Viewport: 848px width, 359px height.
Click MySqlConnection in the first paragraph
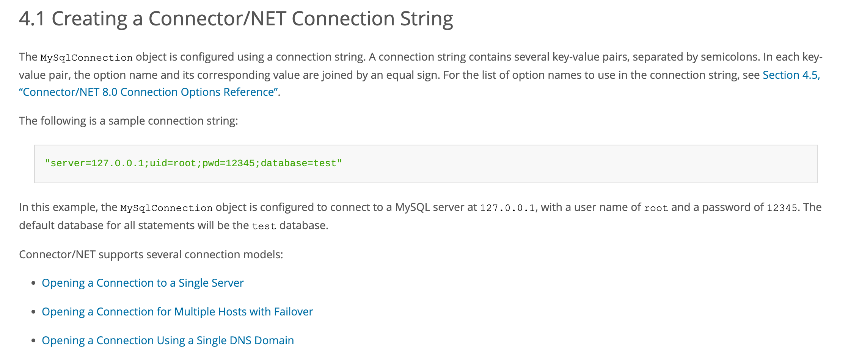[86, 58]
